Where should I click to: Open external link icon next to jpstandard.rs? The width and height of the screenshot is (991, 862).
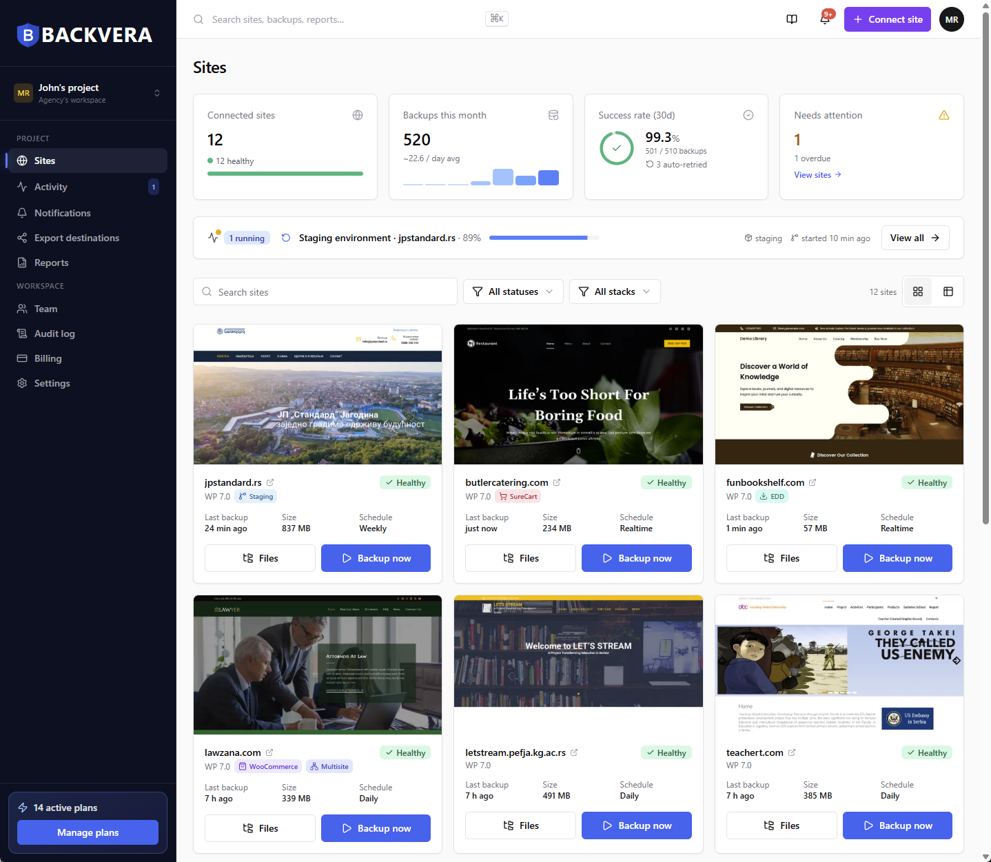(270, 482)
